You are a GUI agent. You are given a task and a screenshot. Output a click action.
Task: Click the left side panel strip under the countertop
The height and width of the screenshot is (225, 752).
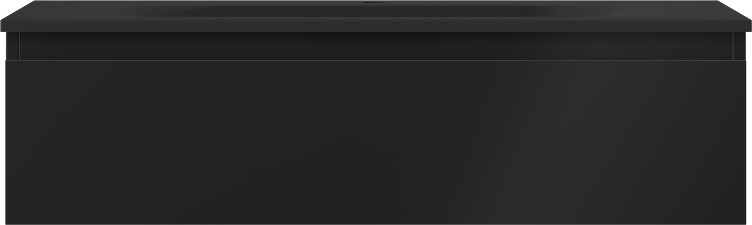pyautogui.click(x=12, y=46)
